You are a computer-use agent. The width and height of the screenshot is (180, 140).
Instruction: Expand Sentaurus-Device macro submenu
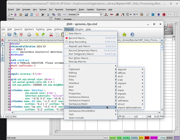coord(91,97)
